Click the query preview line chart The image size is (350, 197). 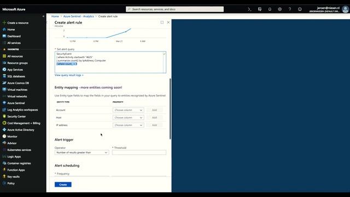[x=110, y=34]
